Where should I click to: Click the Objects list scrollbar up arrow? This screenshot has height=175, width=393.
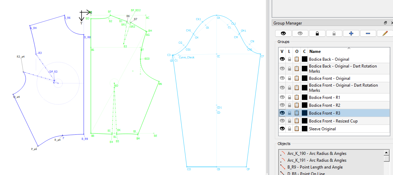click(x=386, y=153)
